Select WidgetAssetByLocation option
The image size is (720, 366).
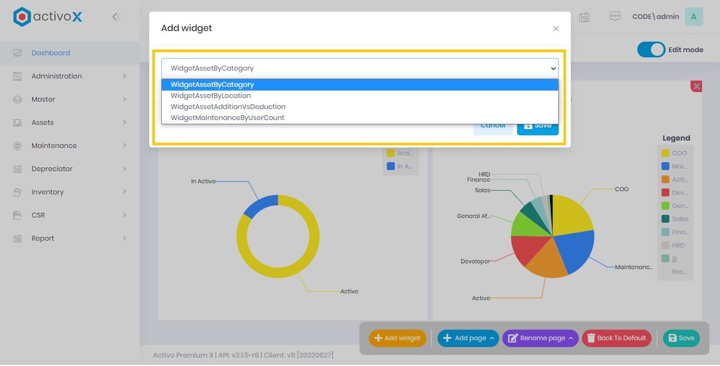(x=211, y=96)
